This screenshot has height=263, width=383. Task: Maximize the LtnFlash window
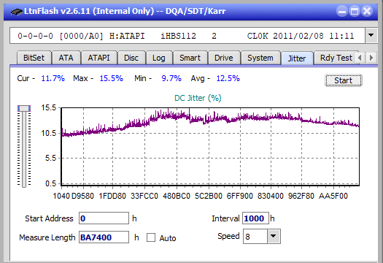coord(355,11)
